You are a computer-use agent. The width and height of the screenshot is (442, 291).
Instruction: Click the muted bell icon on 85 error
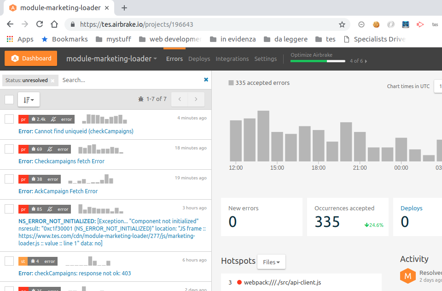coord(50,209)
